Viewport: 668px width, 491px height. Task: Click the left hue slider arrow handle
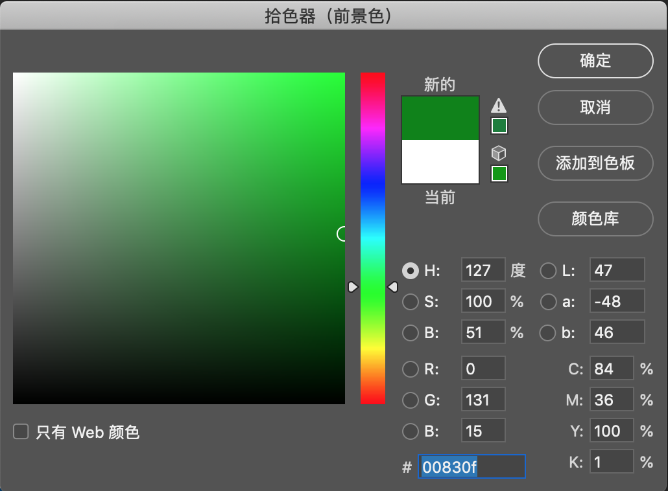tap(353, 287)
